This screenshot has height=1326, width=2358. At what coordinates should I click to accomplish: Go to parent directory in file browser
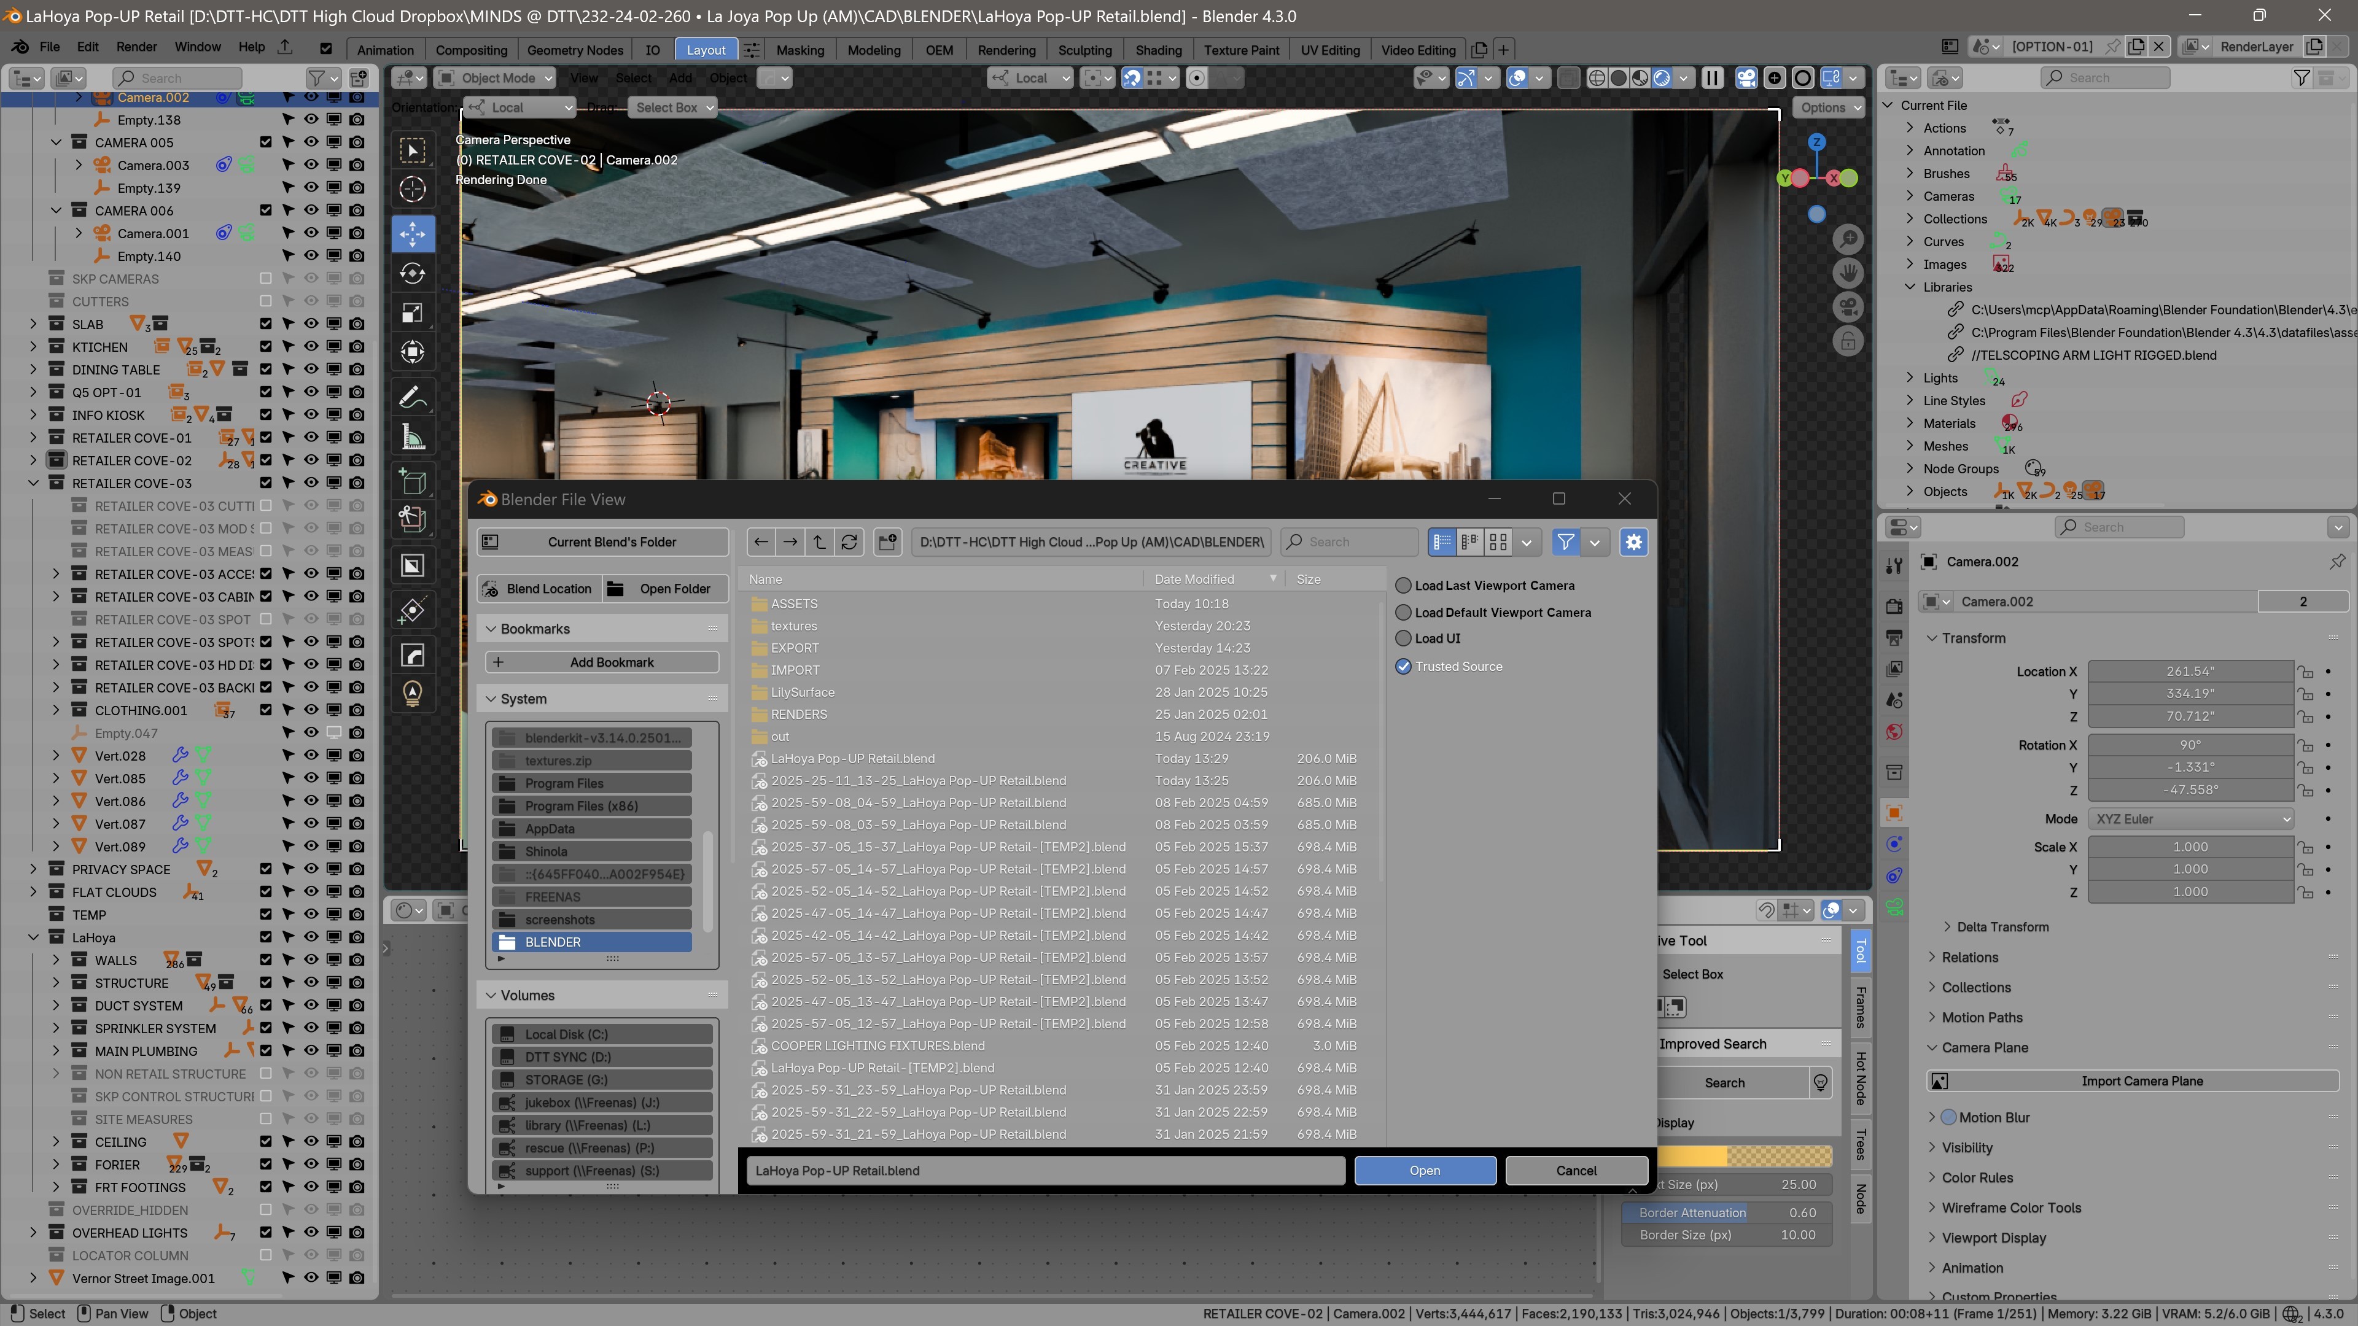click(819, 541)
